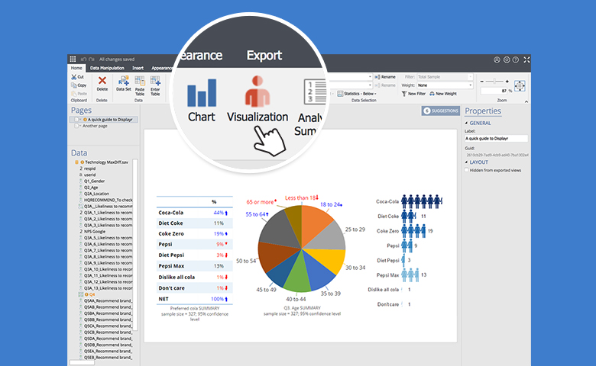This screenshot has height=366, width=596.
Task: Open the Weight dropdown showing None
Action: (x=445, y=85)
